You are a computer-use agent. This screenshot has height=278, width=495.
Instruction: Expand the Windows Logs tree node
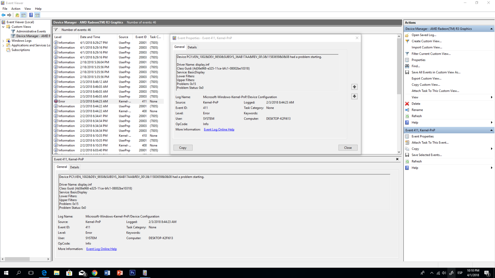tap(3, 41)
